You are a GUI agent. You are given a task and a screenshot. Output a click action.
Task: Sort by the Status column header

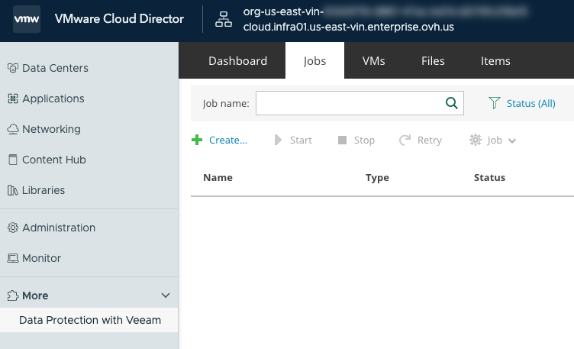click(x=489, y=178)
